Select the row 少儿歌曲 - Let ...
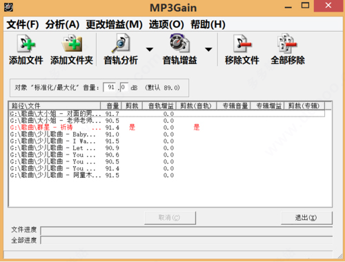This screenshot has height=262, width=345. click(x=167, y=148)
